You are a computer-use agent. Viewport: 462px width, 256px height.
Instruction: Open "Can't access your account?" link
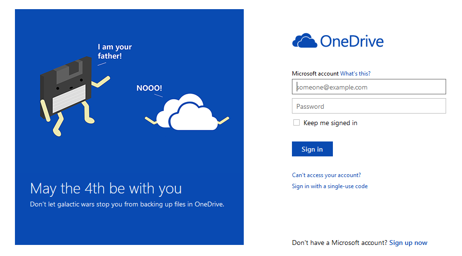326,175
